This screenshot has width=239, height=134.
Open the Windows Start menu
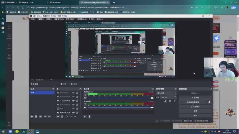tap(3, 131)
